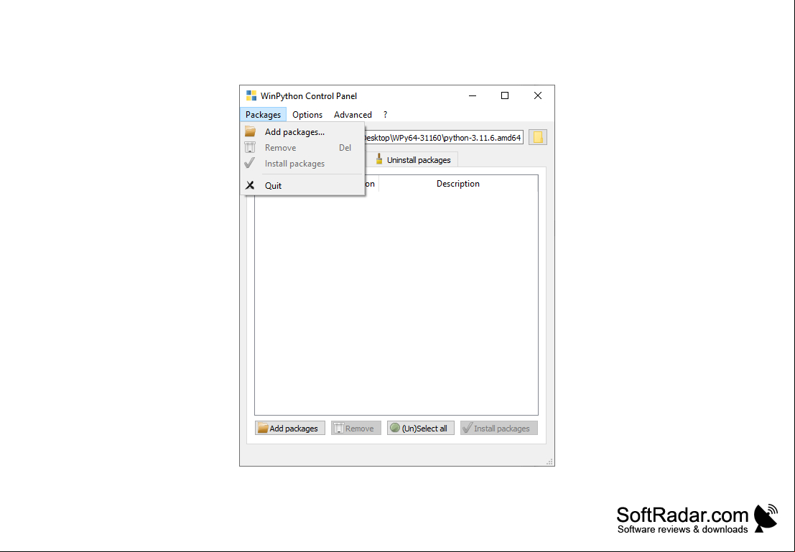Click the checkmark icon beside Install packages entry
Viewport: 795px width, 552px height.
250,163
